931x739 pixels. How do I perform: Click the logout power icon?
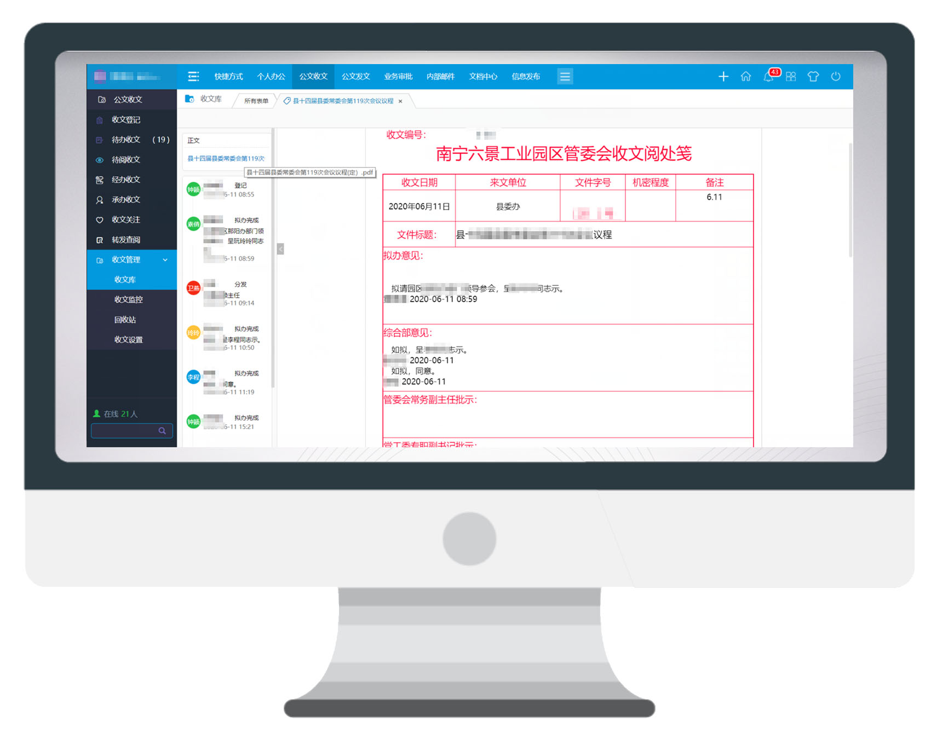click(x=836, y=77)
